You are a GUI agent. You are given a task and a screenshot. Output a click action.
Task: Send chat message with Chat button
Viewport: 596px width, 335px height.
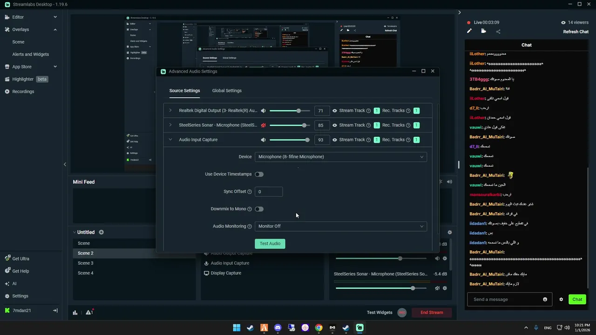(577, 300)
